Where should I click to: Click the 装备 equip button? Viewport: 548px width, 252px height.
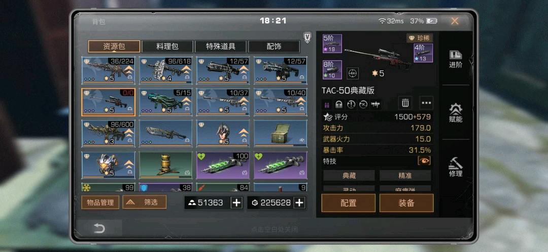click(x=406, y=203)
